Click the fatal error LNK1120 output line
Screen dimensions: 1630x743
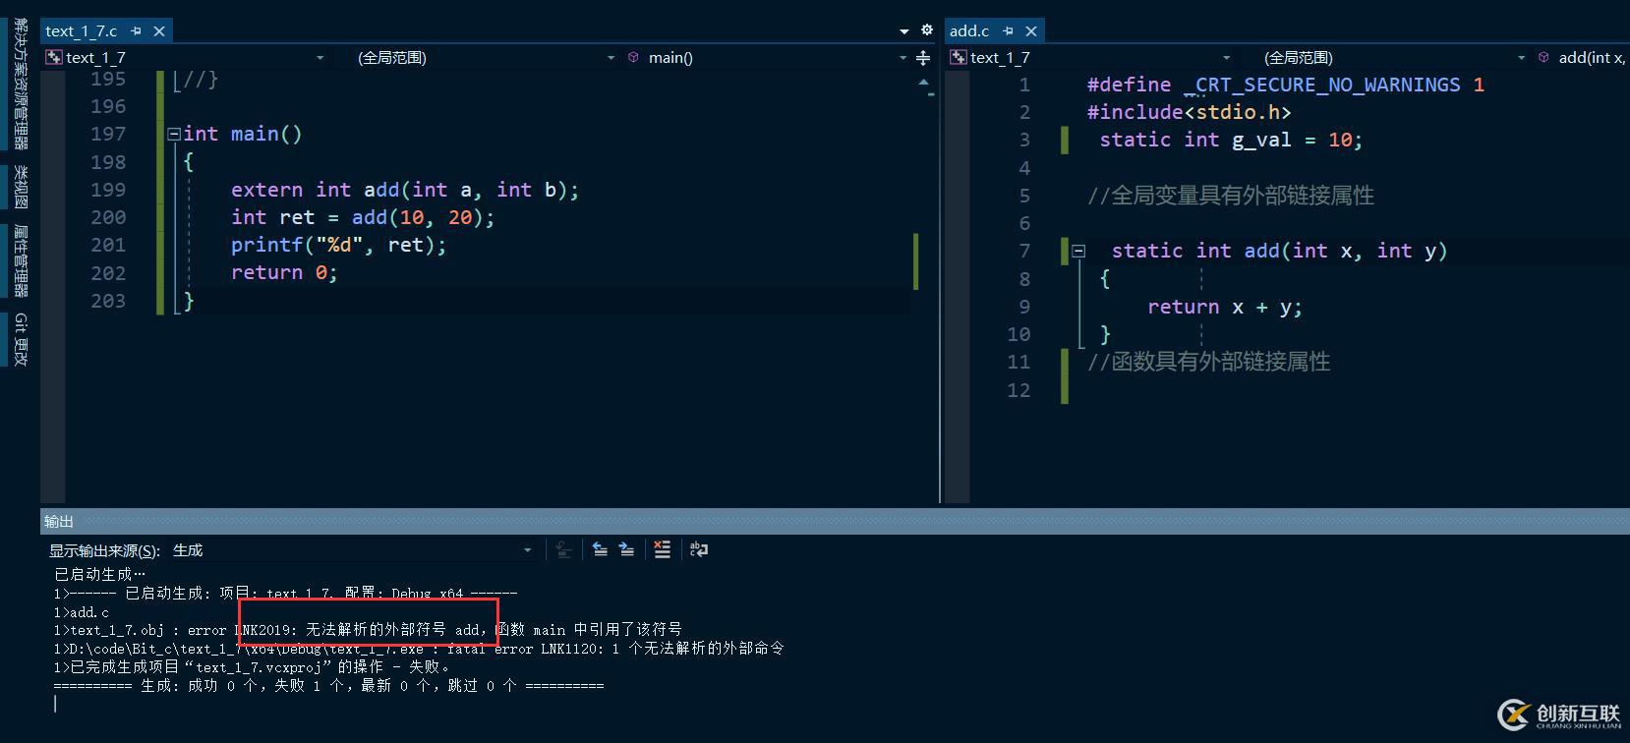tap(419, 649)
